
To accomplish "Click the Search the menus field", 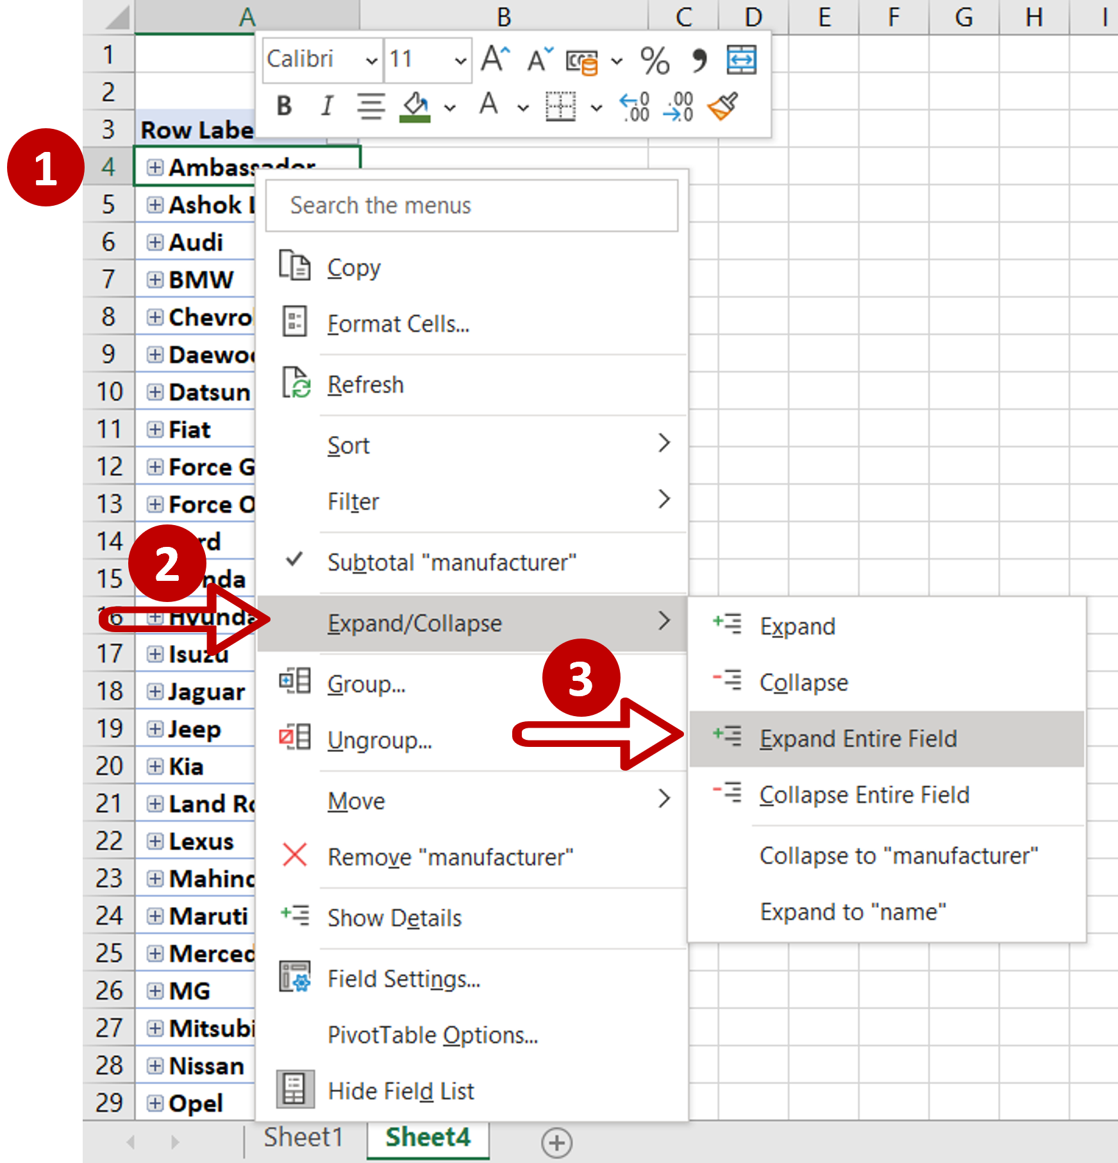I will (x=472, y=206).
